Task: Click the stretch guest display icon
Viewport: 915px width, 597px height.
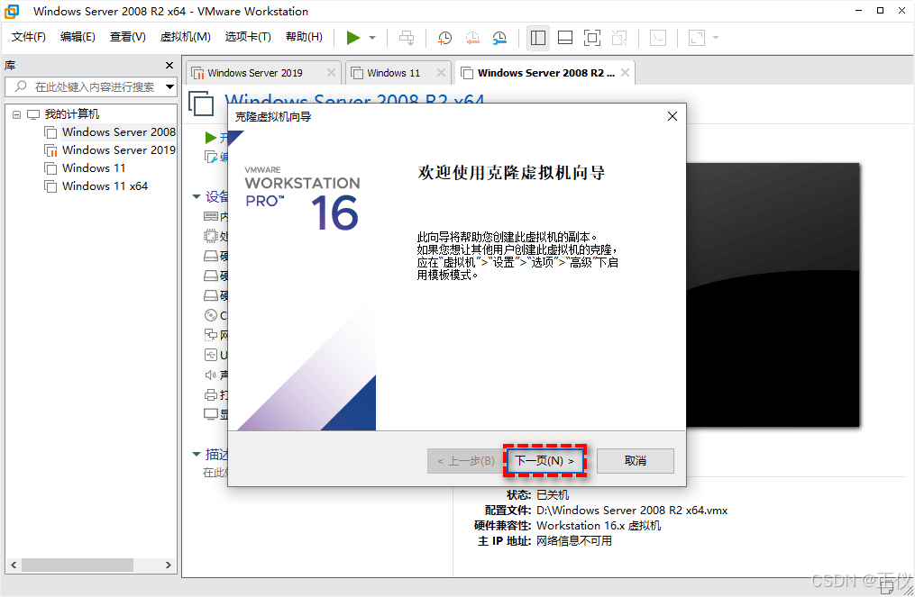Action: point(697,38)
